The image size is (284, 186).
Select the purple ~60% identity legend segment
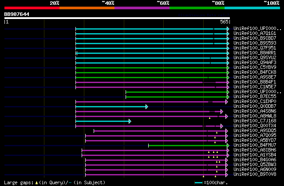[x=142, y=8]
